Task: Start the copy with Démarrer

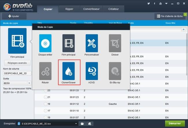Action: pos(175,123)
